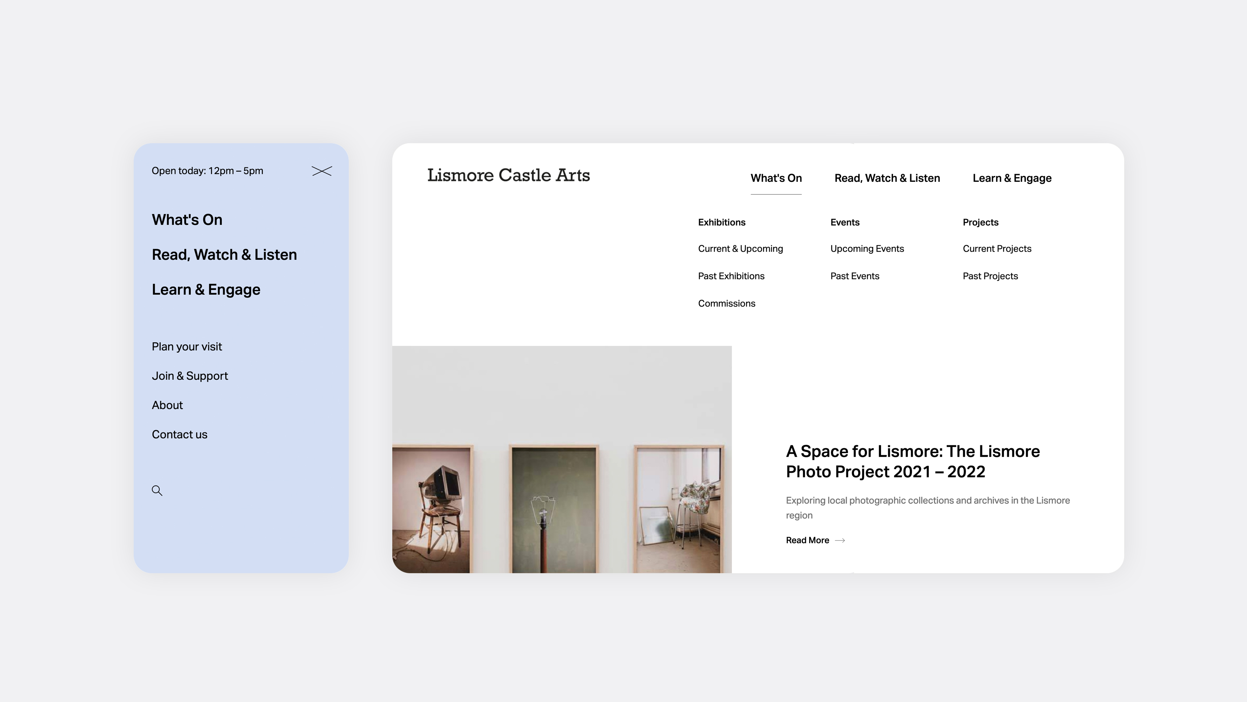1247x702 pixels.
Task: Click the search magnifier icon
Action: click(157, 490)
